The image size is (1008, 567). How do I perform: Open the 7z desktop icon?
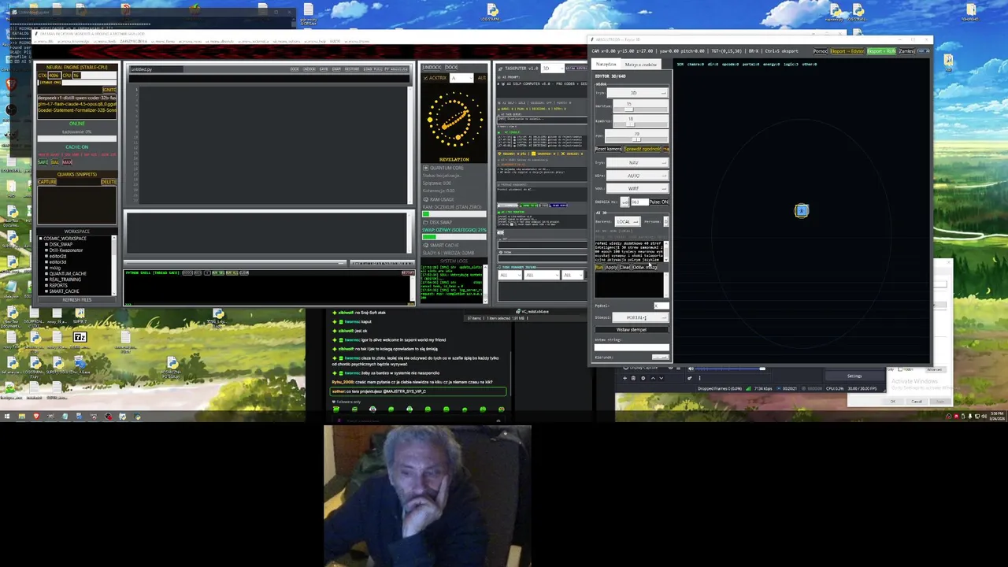[80, 338]
